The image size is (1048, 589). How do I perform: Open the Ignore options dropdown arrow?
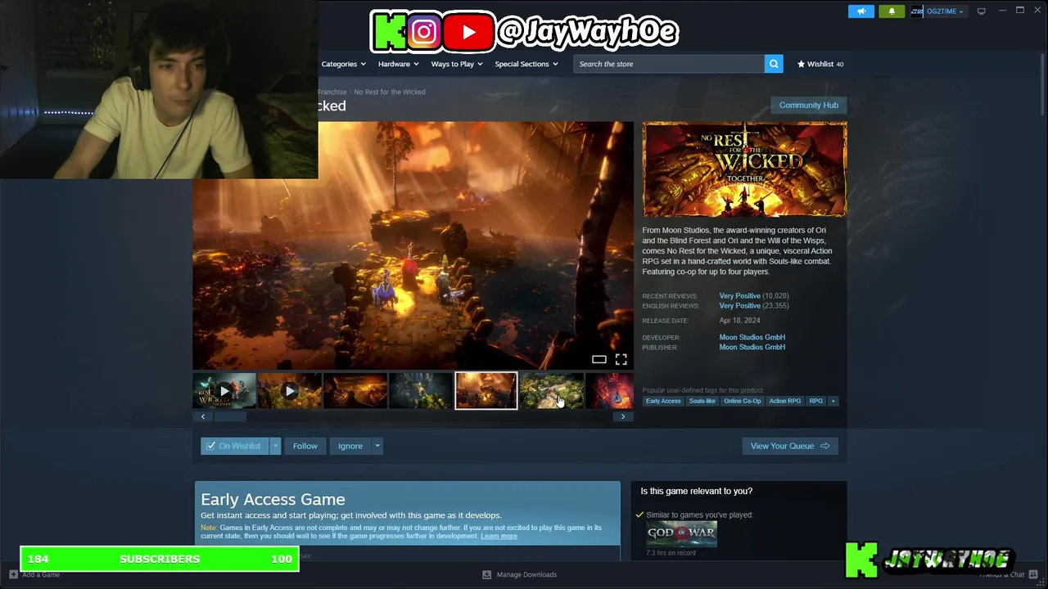[377, 446]
